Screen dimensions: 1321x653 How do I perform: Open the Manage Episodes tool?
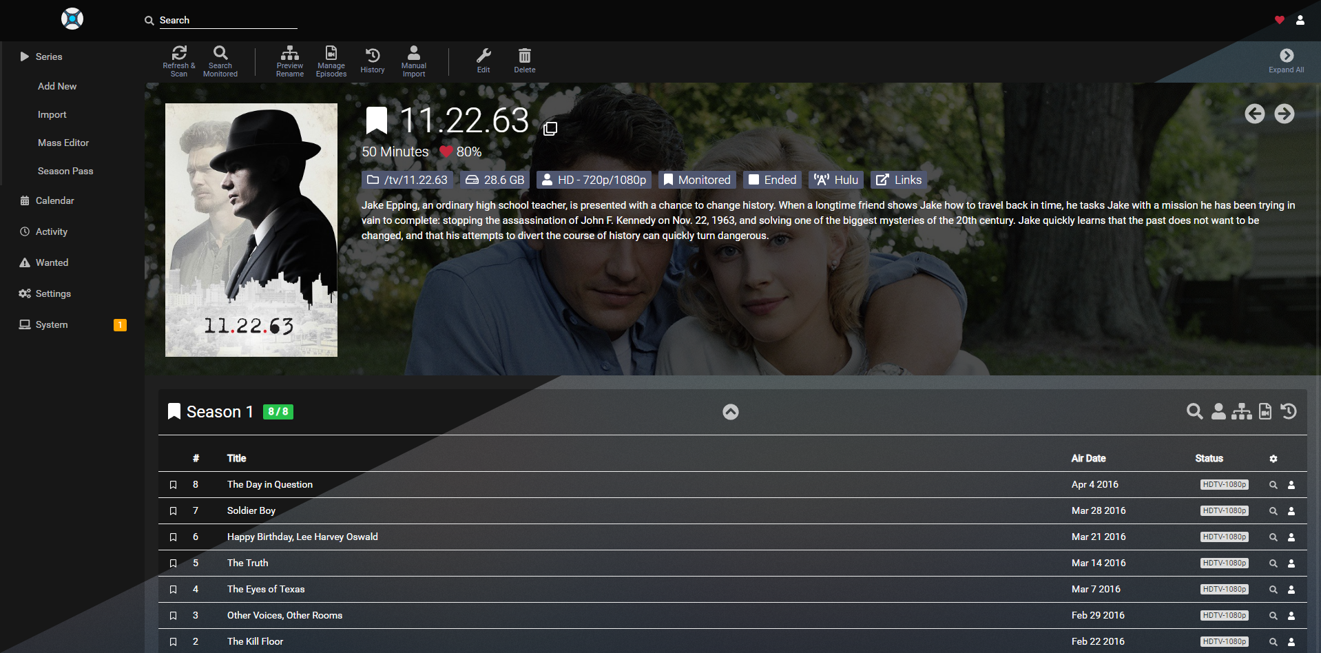coord(331,61)
